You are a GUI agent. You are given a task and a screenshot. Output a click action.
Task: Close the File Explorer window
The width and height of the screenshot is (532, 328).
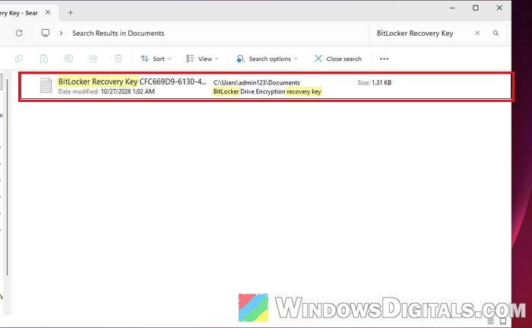[x=499, y=8]
